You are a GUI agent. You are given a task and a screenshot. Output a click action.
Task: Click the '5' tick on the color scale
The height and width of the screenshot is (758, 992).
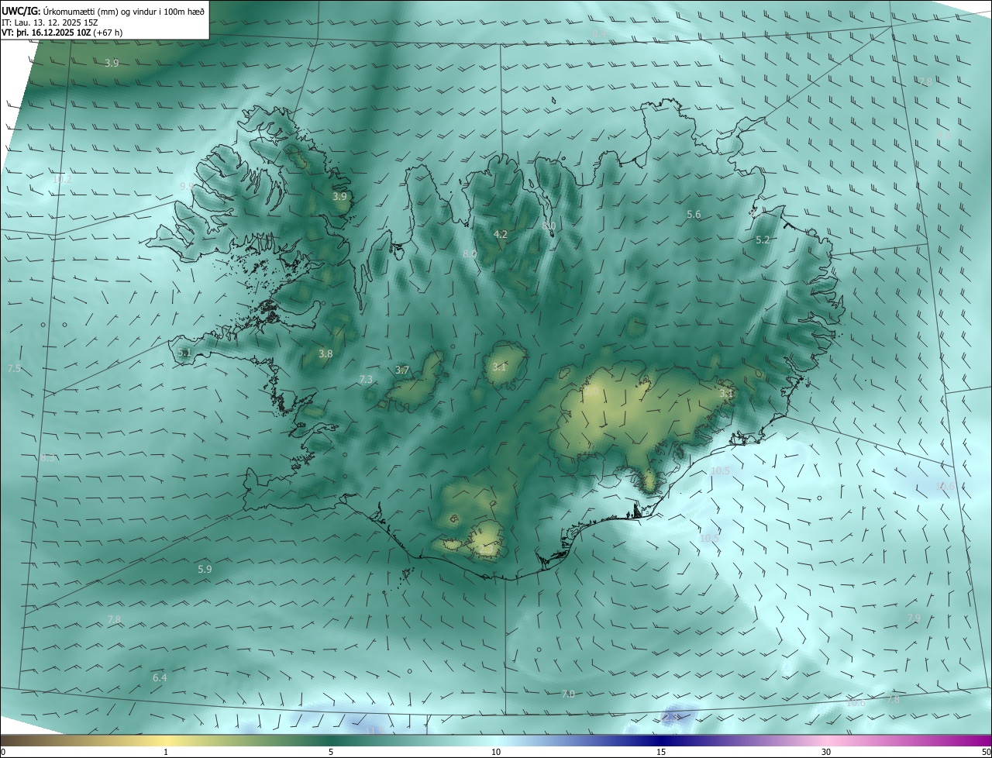click(x=331, y=752)
